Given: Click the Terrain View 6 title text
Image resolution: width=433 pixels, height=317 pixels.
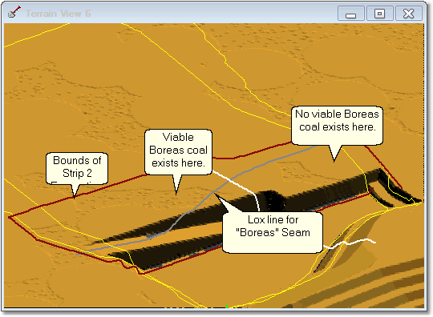Looking at the screenshot, I should [x=58, y=14].
